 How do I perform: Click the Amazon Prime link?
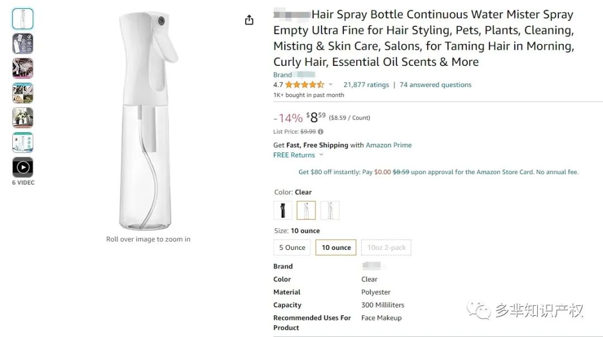(389, 145)
